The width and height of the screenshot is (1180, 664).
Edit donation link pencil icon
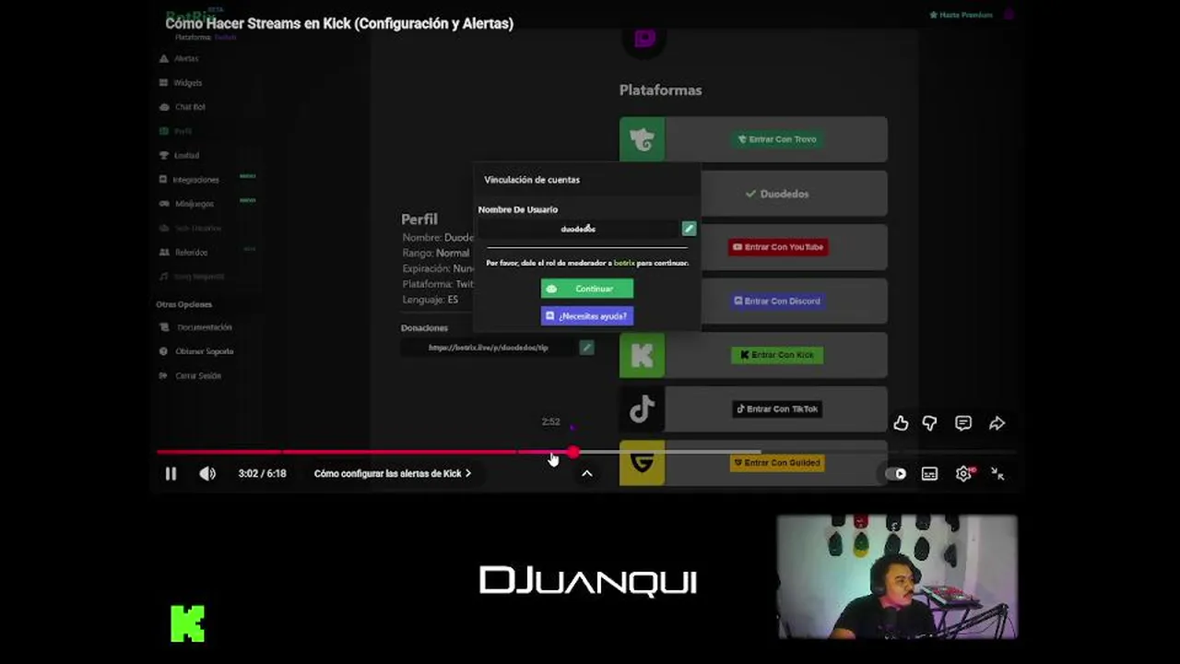tap(586, 348)
